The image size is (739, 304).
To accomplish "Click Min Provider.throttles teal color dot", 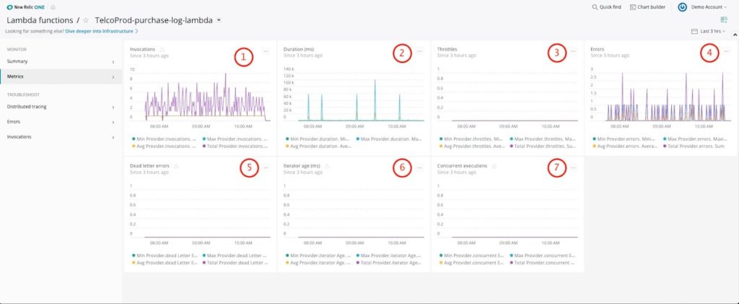I will click(441, 139).
